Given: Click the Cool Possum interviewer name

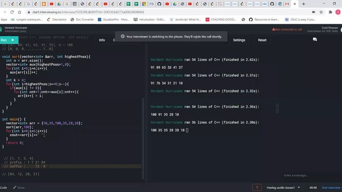Looking at the screenshot, I should [330, 28].
